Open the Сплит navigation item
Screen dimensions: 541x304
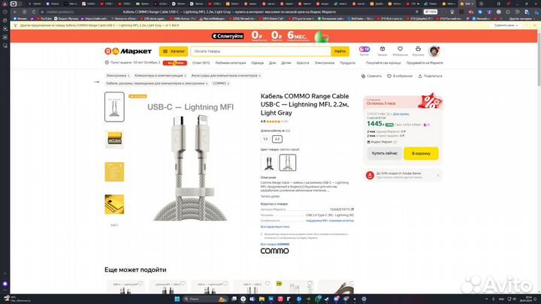tap(201, 63)
